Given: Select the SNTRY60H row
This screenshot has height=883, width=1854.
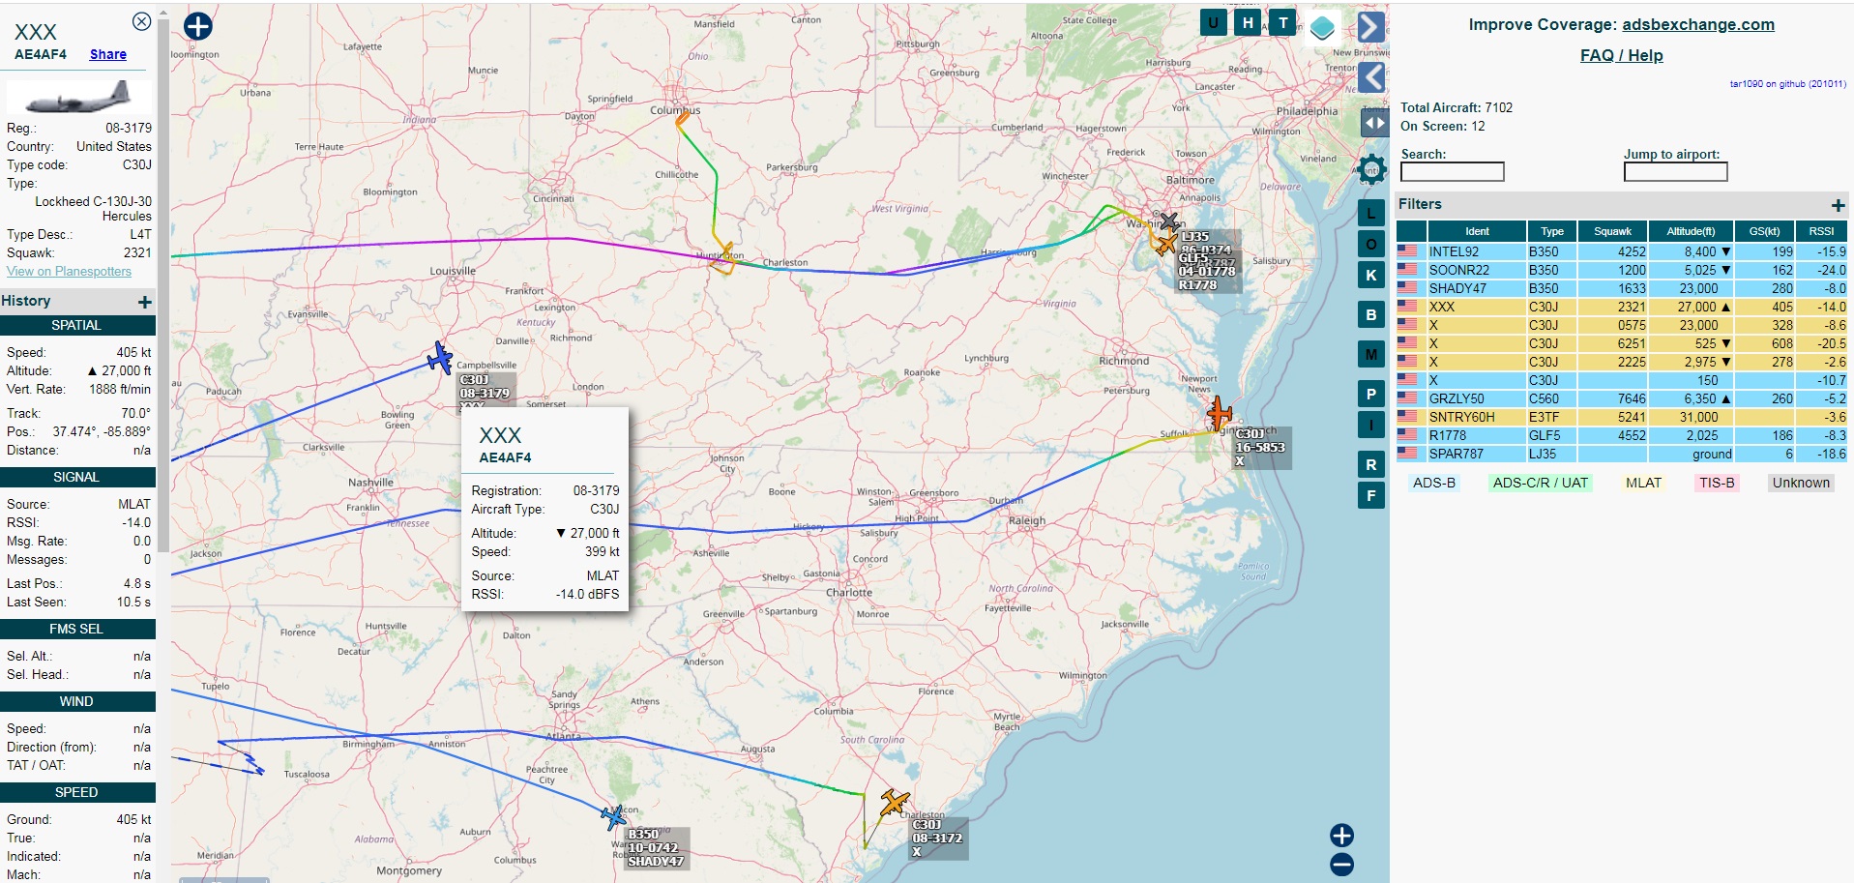Looking at the screenshot, I should 1622,417.
